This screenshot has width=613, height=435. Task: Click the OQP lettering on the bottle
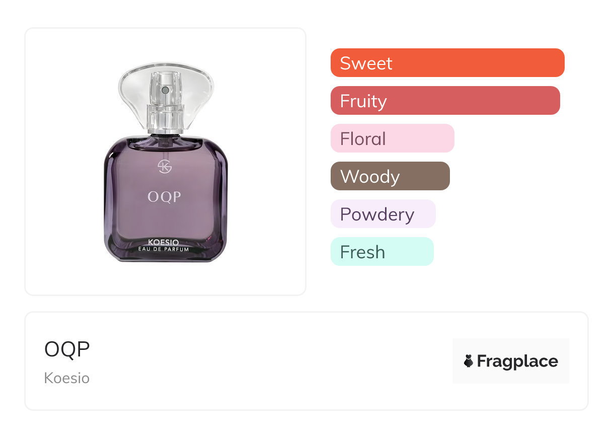point(165,197)
